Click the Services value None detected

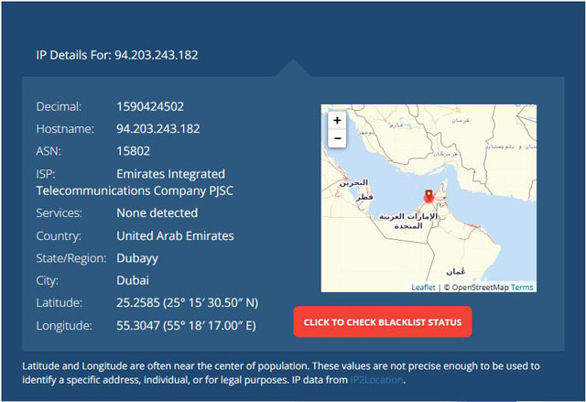[x=157, y=213]
